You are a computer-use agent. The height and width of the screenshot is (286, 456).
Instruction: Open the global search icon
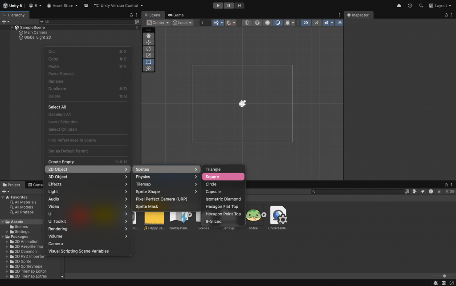[x=421, y=5]
